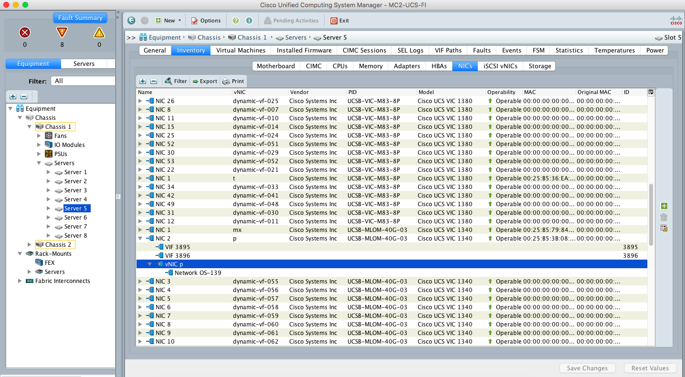This screenshot has width=685, height=377.
Task: Click the critical faults red icon
Action: point(25,33)
